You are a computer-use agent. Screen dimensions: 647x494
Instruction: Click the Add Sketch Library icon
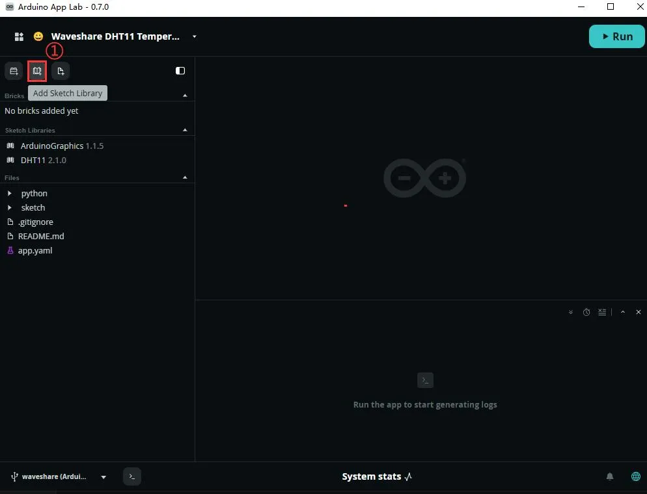37,71
